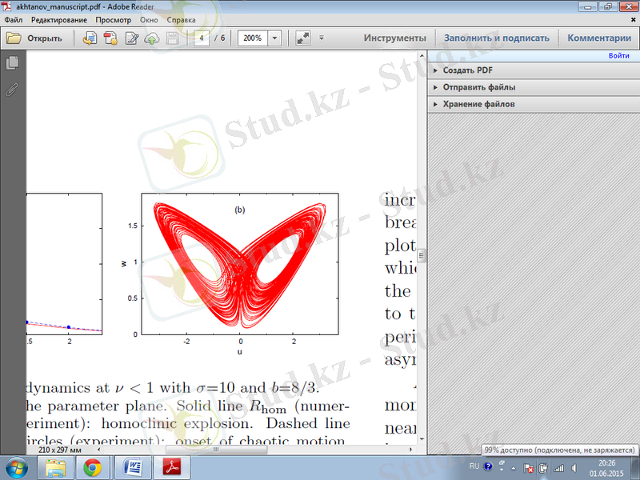Viewport: 640px width, 480px height.
Task: Open the page thumbnails panel
Action: pos(12,62)
